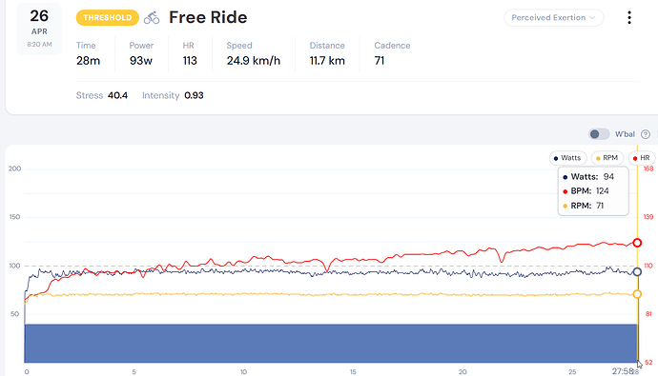Click the Stress value 40.4
The image size is (658, 376).
click(117, 95)
